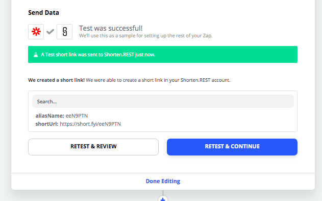This screenshot has height=201, width=322.
Task: Click the Done Editing link
Action: [x=163, y=181]
